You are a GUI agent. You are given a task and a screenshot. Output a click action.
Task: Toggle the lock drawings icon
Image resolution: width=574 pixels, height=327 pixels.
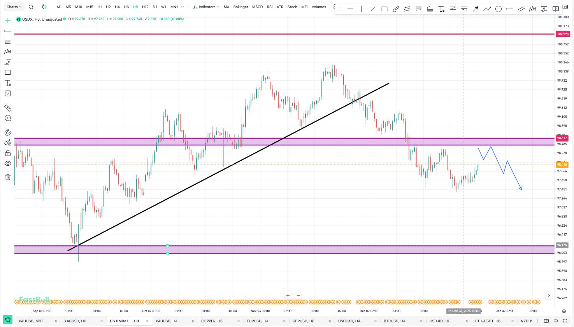coord(8,153)
